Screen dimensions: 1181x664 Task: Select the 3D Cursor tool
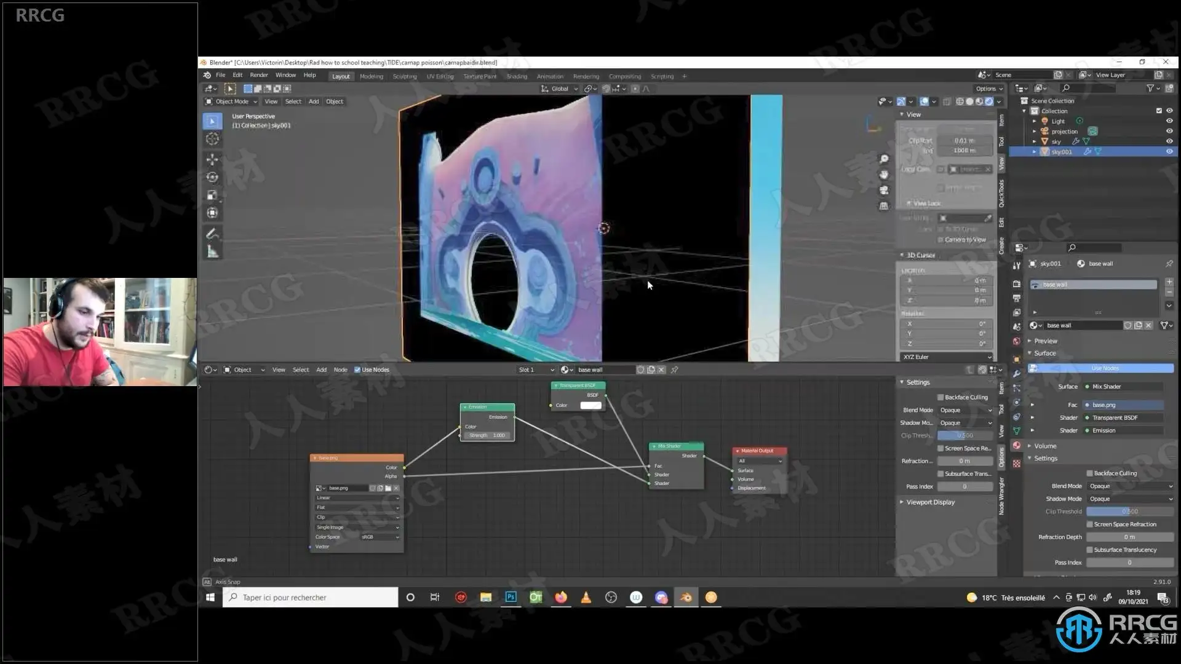pyautogui.click(x=212, y=139)
